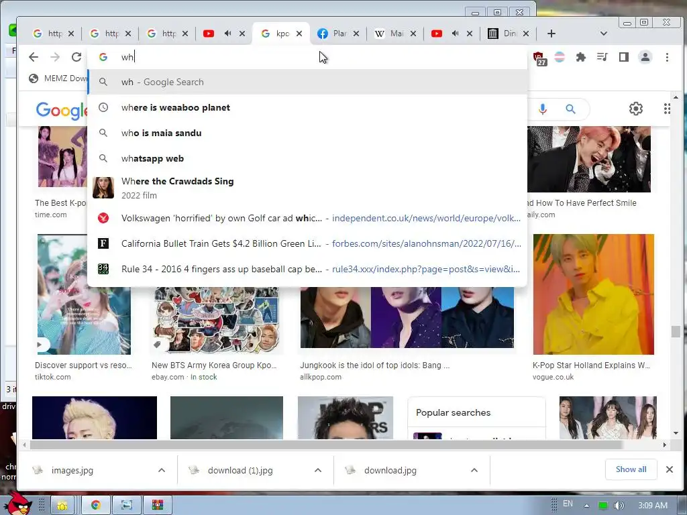Open the BTS Army sticker collage image
The image size is (687, 515).
[x=217, y=321]
